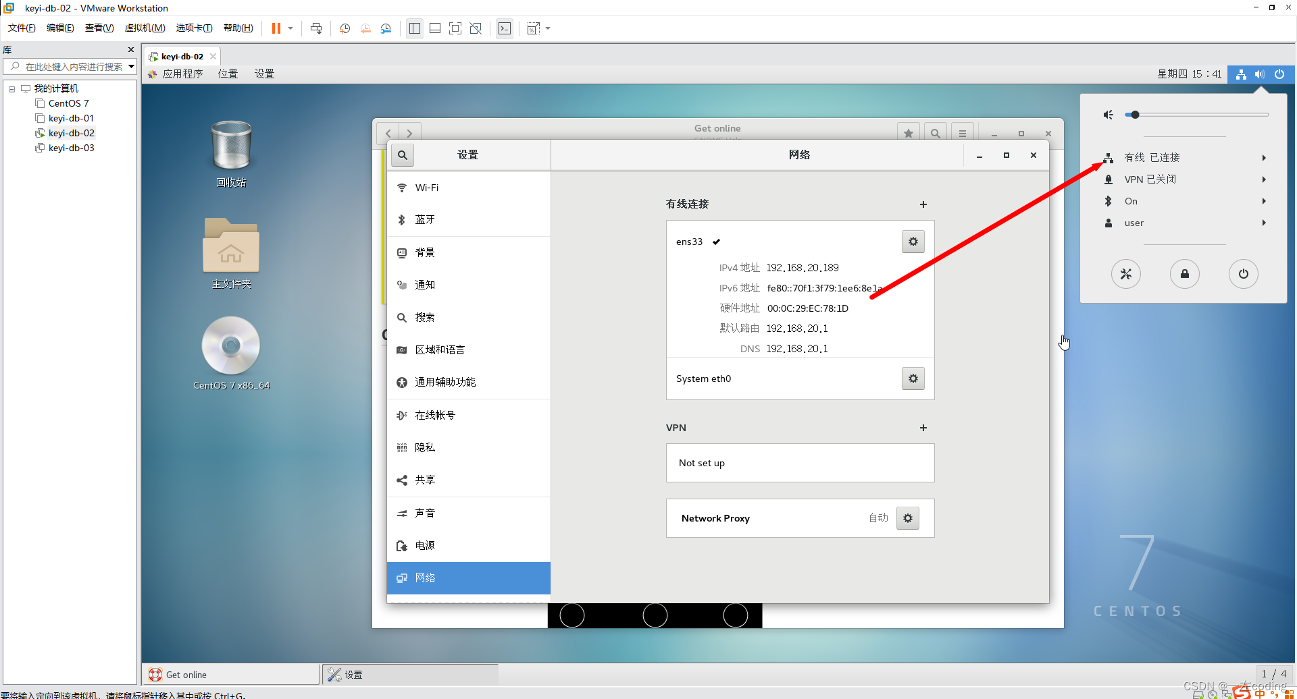Click the top-bar power icon

tap(1279, 74)
